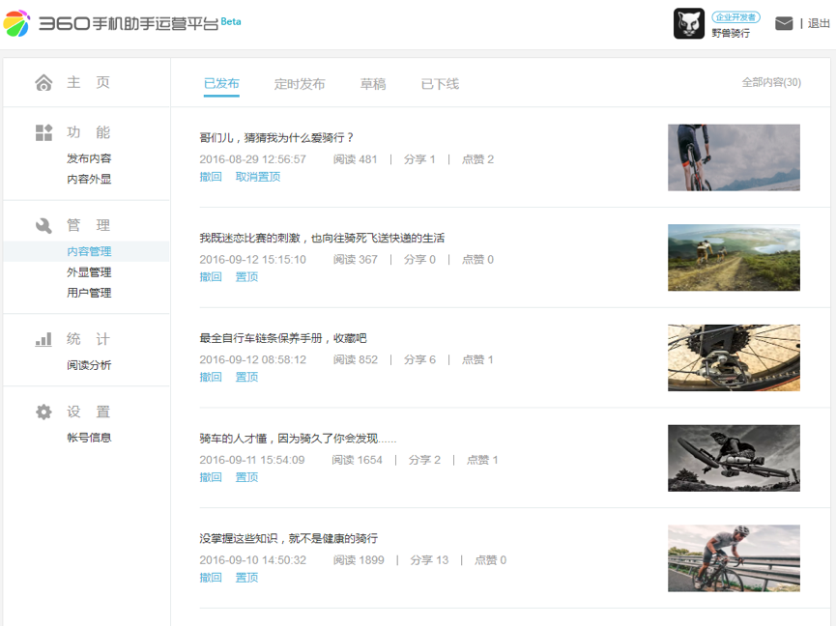Open 内容外显 in the sidebar
This screenshot has height=626, width=836.
tap(89, 179)
